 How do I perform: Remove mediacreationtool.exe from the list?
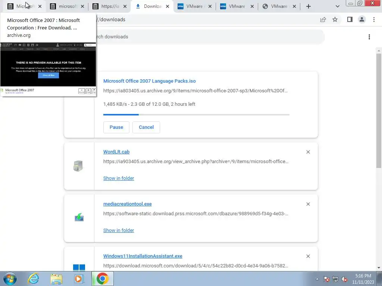308,204
